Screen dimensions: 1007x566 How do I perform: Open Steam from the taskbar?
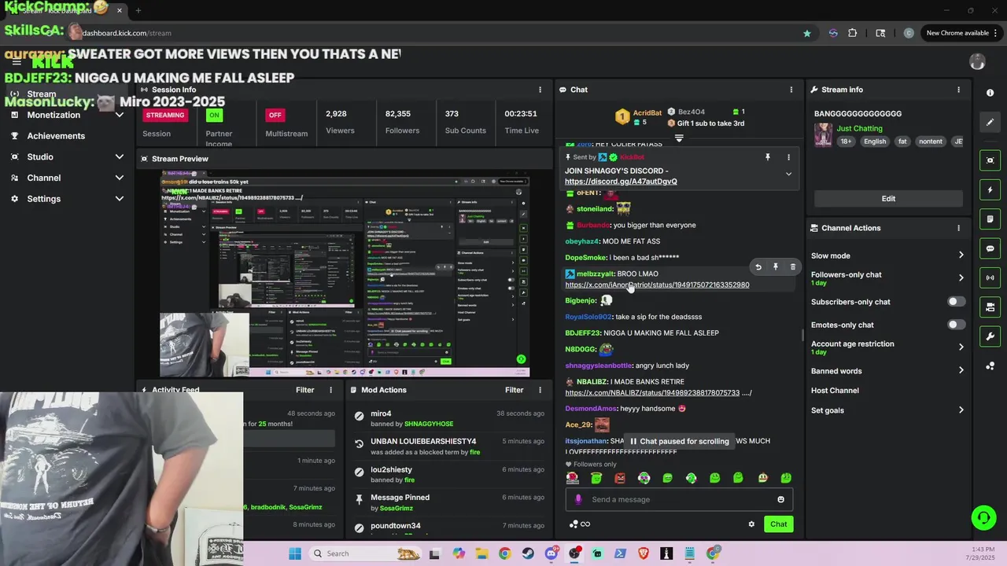point(528,553)
